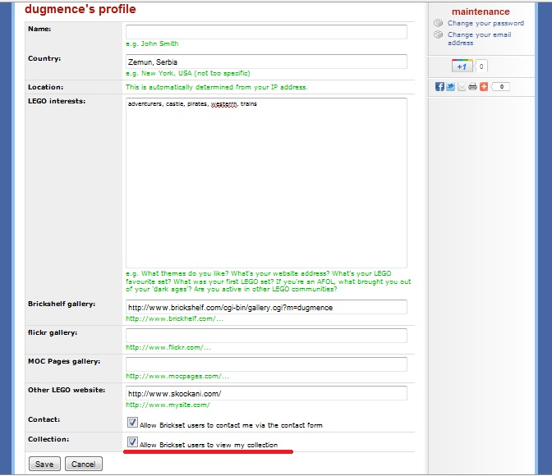The height and width of the screenshot is (476, 552).
Task: Click the orange plus more-sharing icon
Action: (x=484, y=86)
